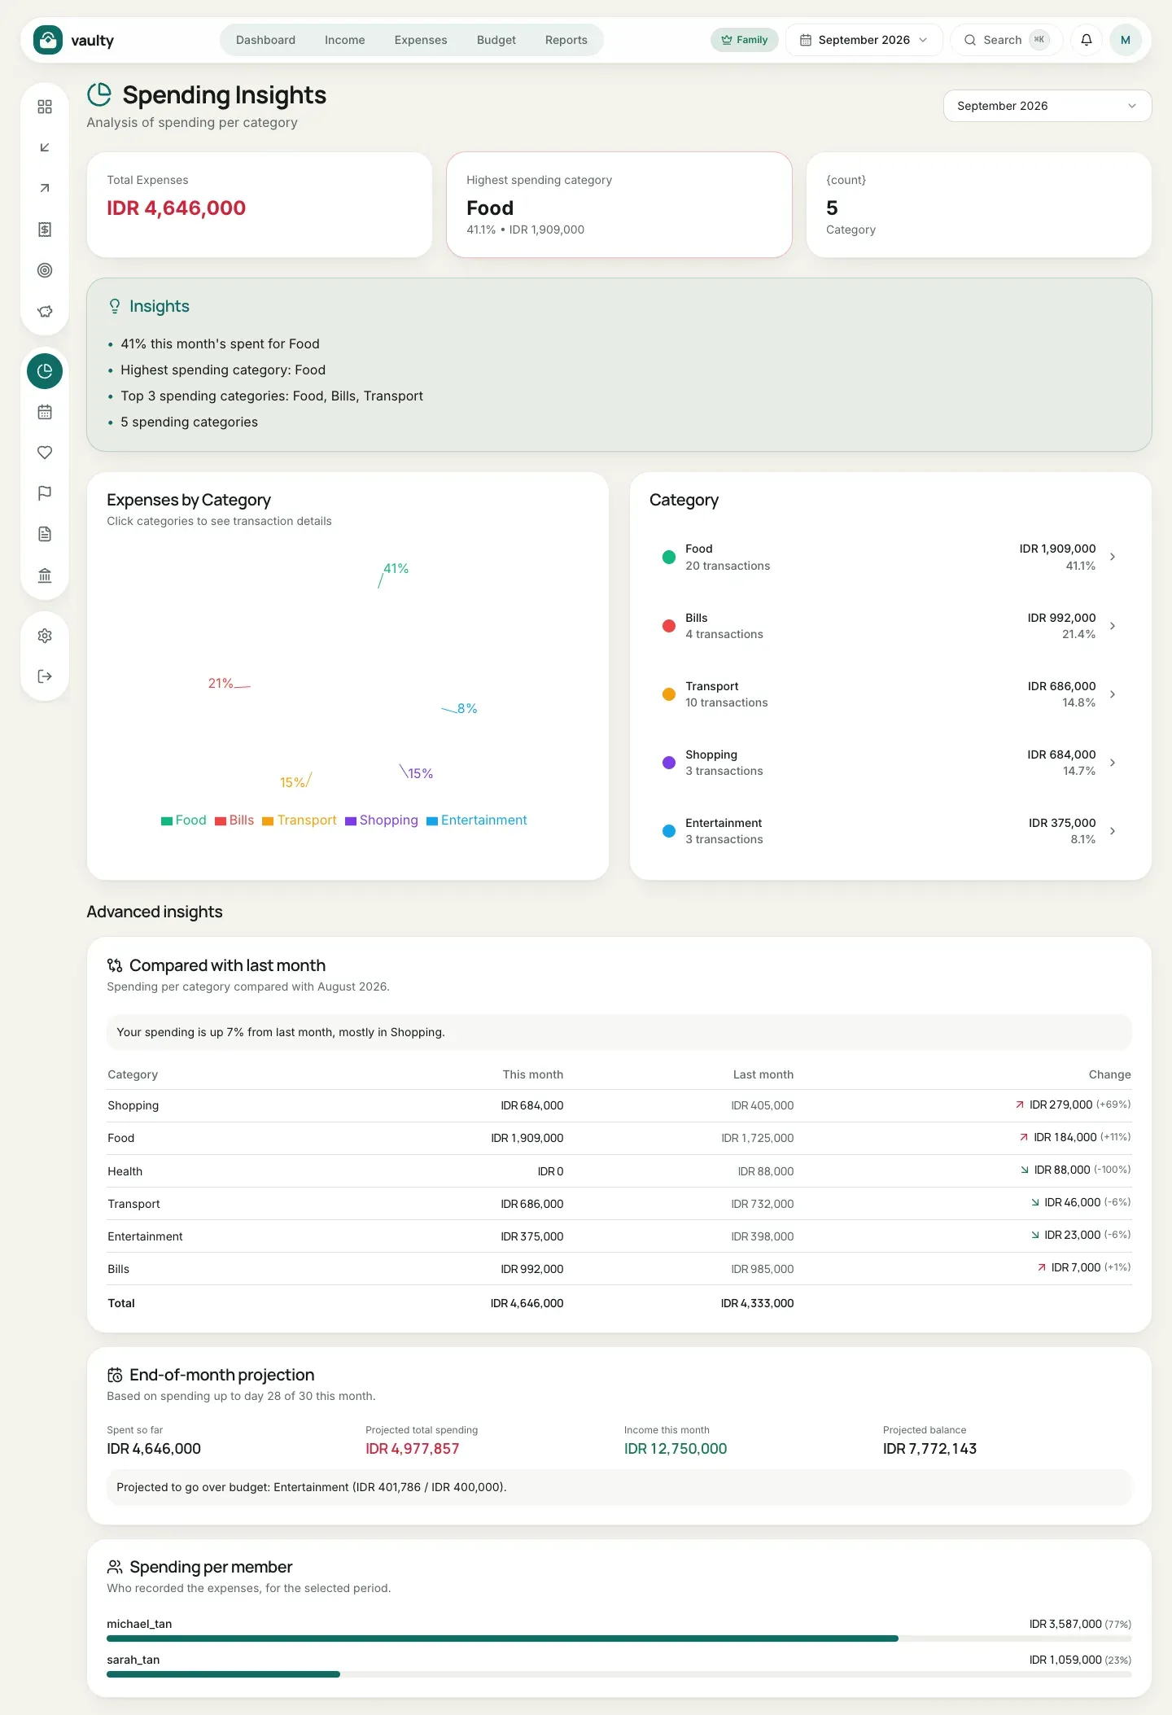Expand the Transport category row chevron
Image resolution: width=1172 pixels, height=1715 pixels.
(1113, 694)
